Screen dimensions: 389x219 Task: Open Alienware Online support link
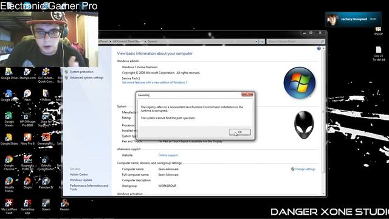coord(168,155)
